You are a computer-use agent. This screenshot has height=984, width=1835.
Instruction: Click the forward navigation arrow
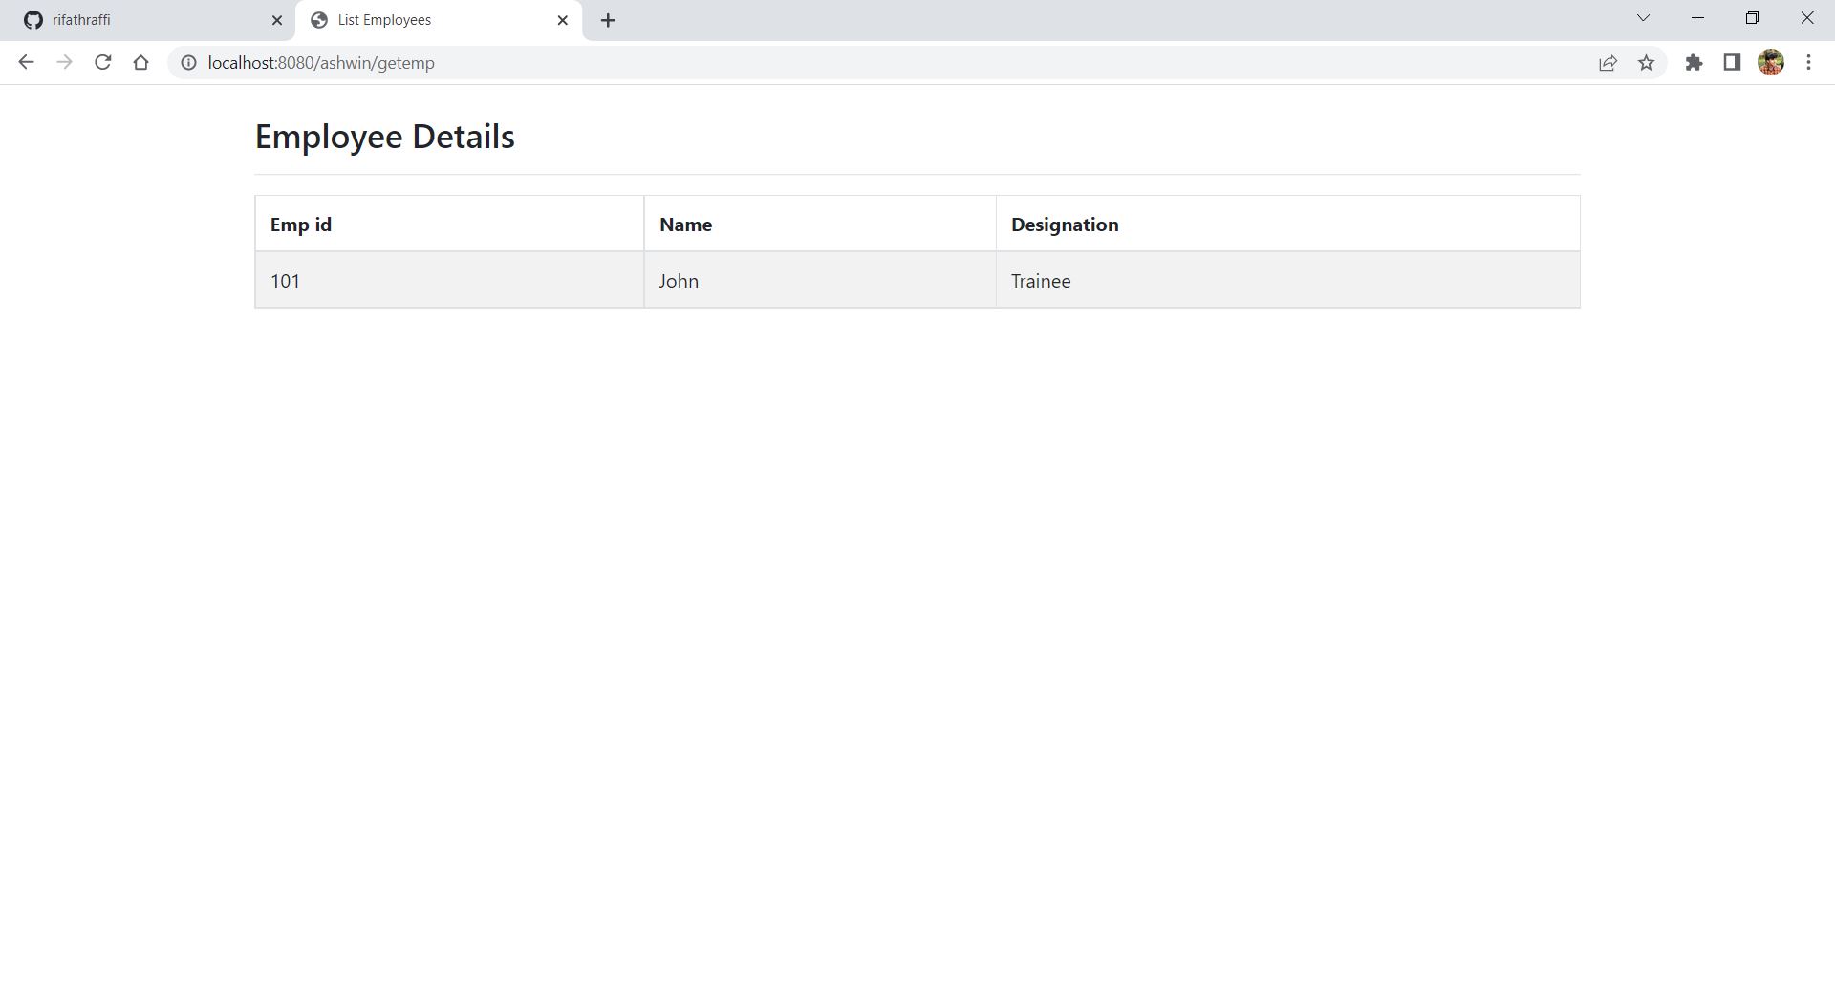64,62
